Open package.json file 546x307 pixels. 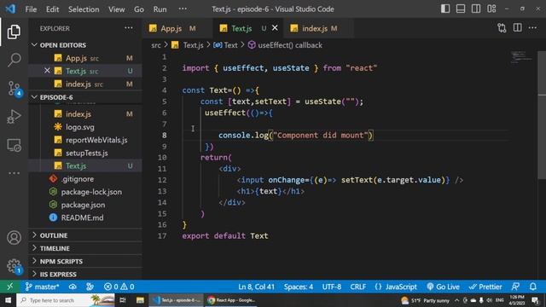point(85,205)
